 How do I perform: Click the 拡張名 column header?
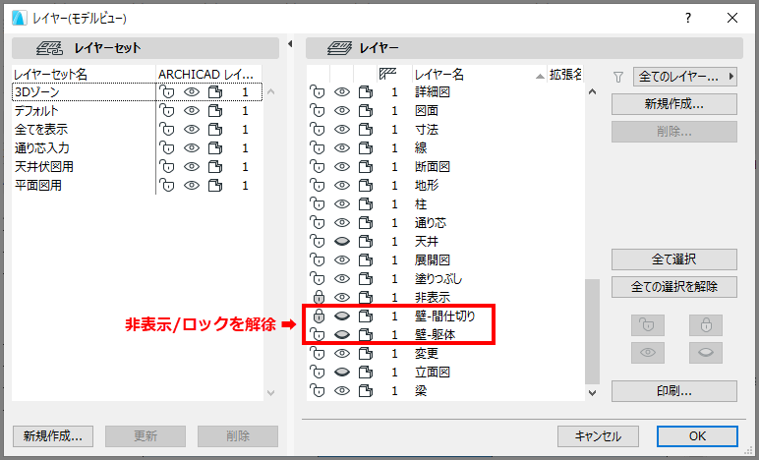[x=565, y=74]
